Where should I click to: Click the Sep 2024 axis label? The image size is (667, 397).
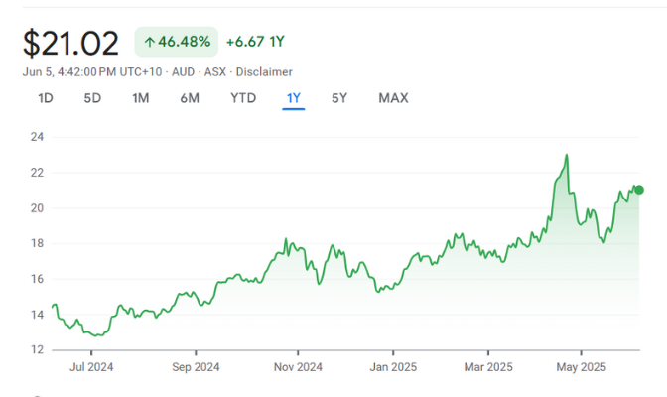pyautogui.click(x=195, y=365)
